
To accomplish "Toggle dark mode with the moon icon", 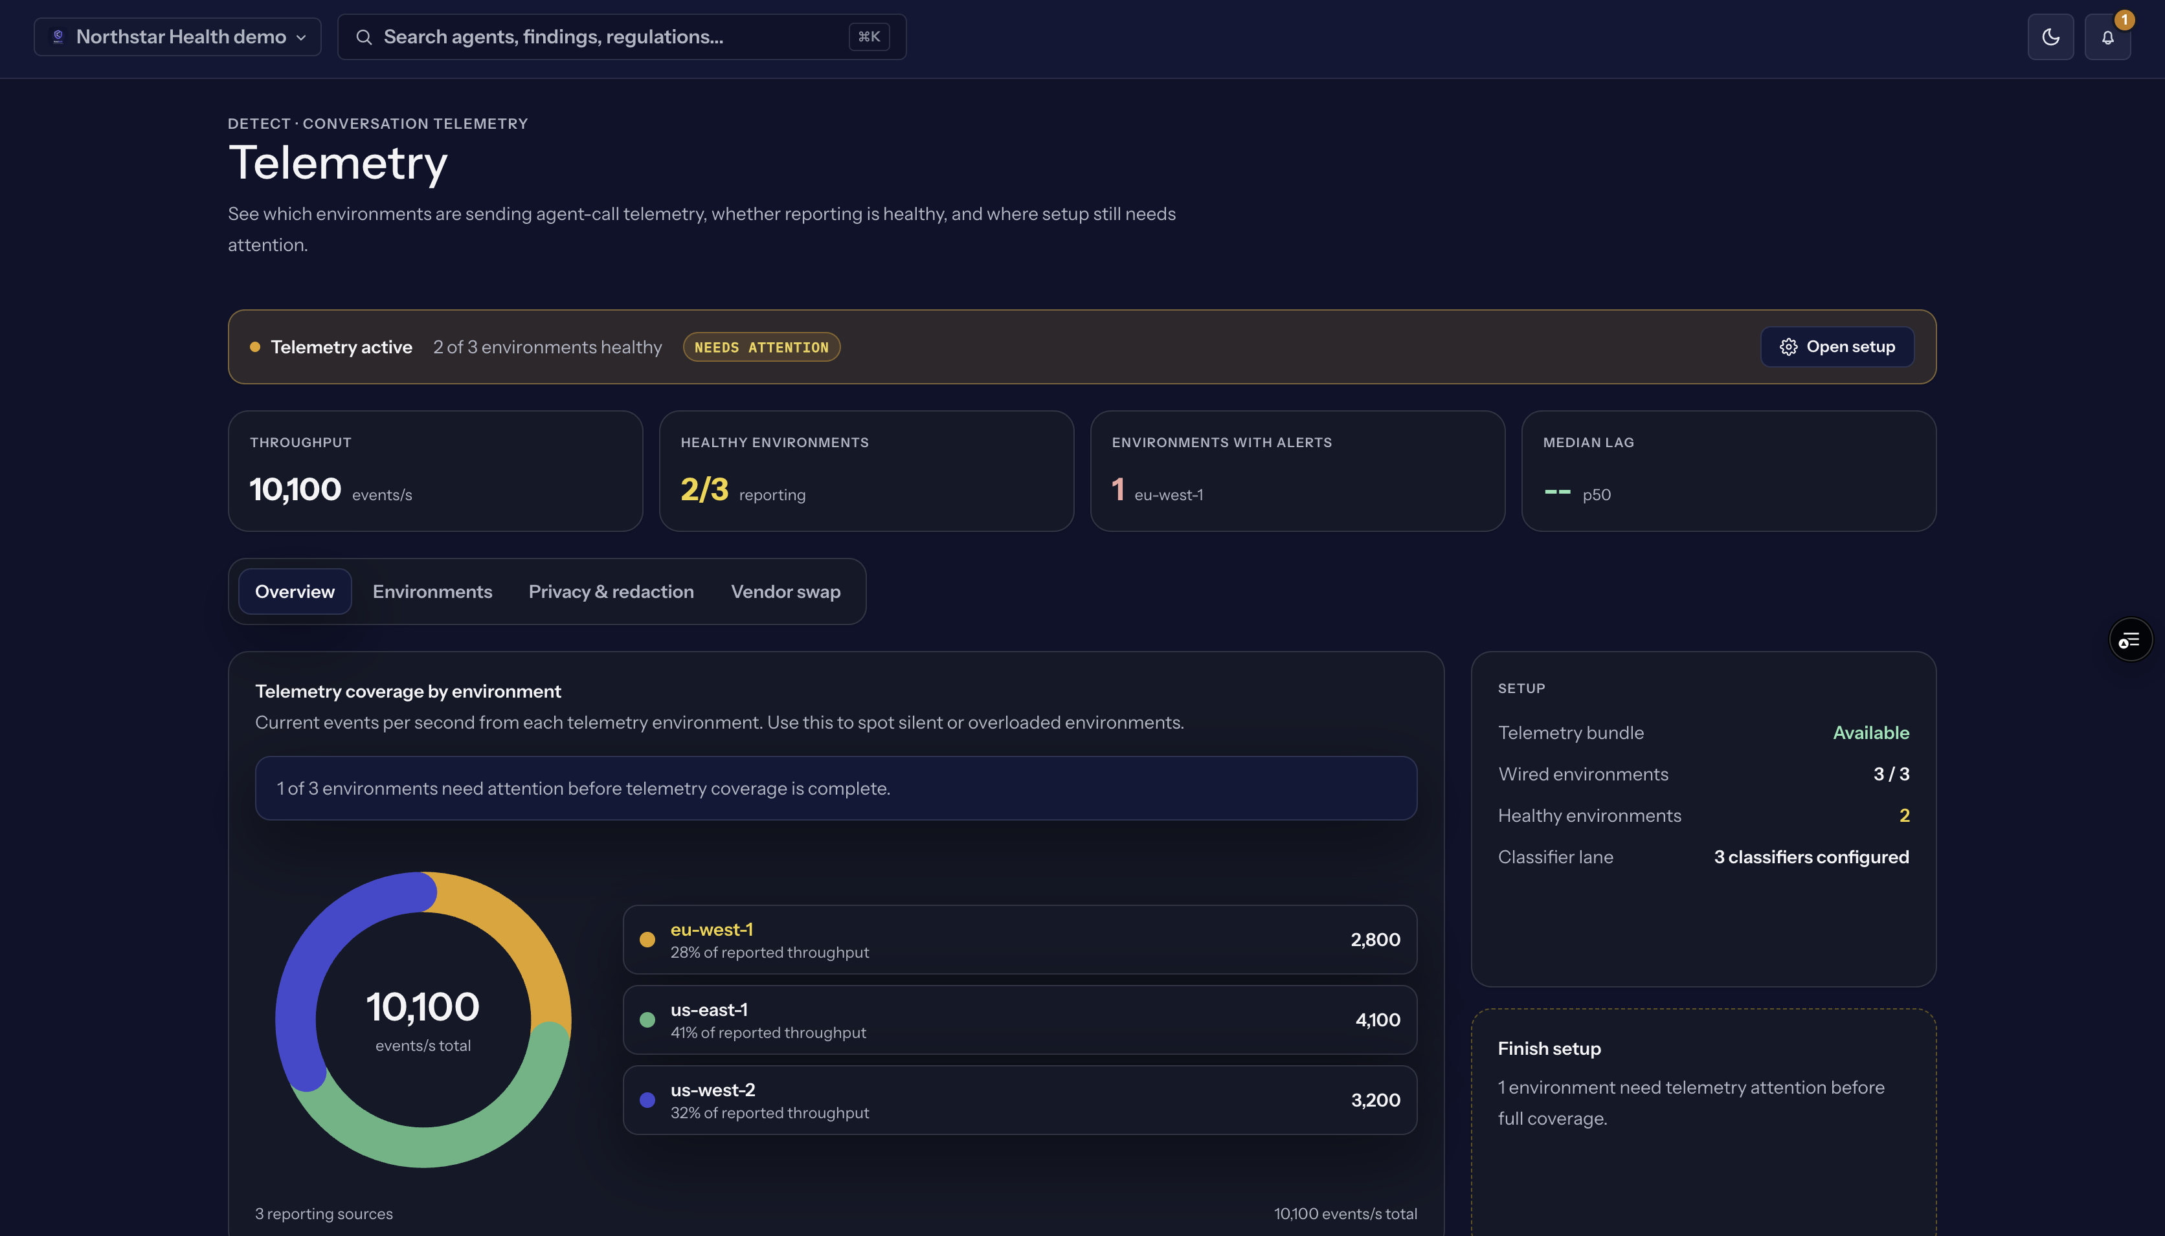I will click(x=2050, y=36).
